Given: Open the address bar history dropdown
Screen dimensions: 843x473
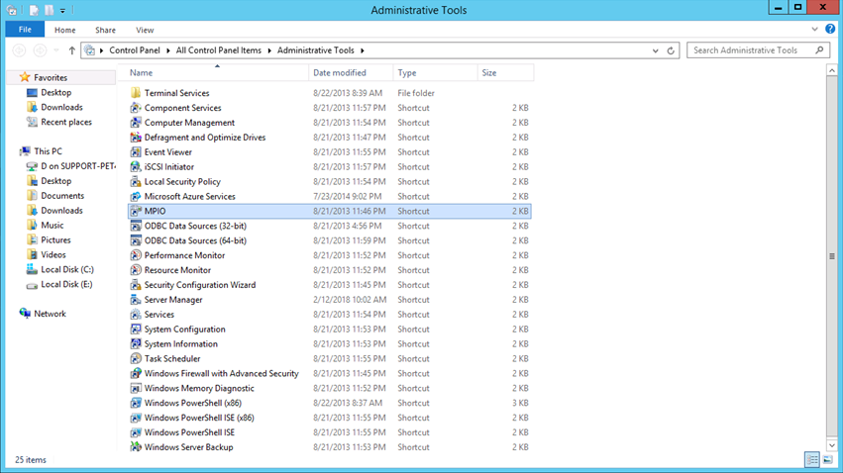Looking at the screenshot, I should click(x=656, y=50).
